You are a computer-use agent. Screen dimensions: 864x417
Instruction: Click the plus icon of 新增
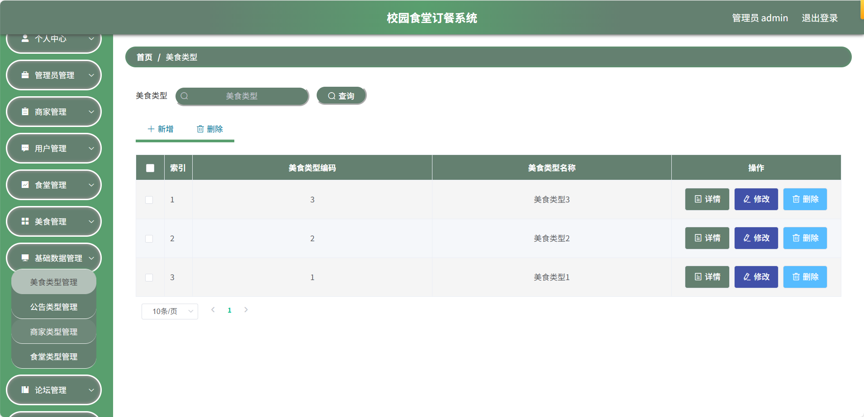pyautogui.click(x=151, y=129)
